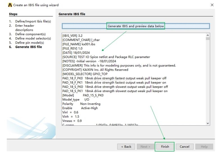This screenshot has width=216, height=153.
Task: Click the [Model] PAD_15_S_PK0 line
Action: coord(83,95)
